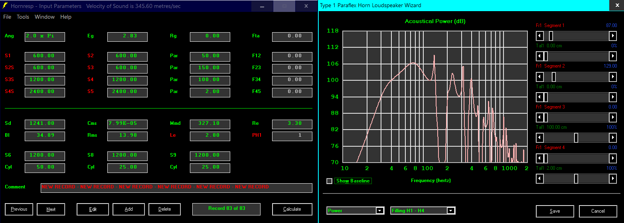624x223 pixels.
Task: Click left arrow of Tal1 2.00 cm slider
Action: [539, 178]
